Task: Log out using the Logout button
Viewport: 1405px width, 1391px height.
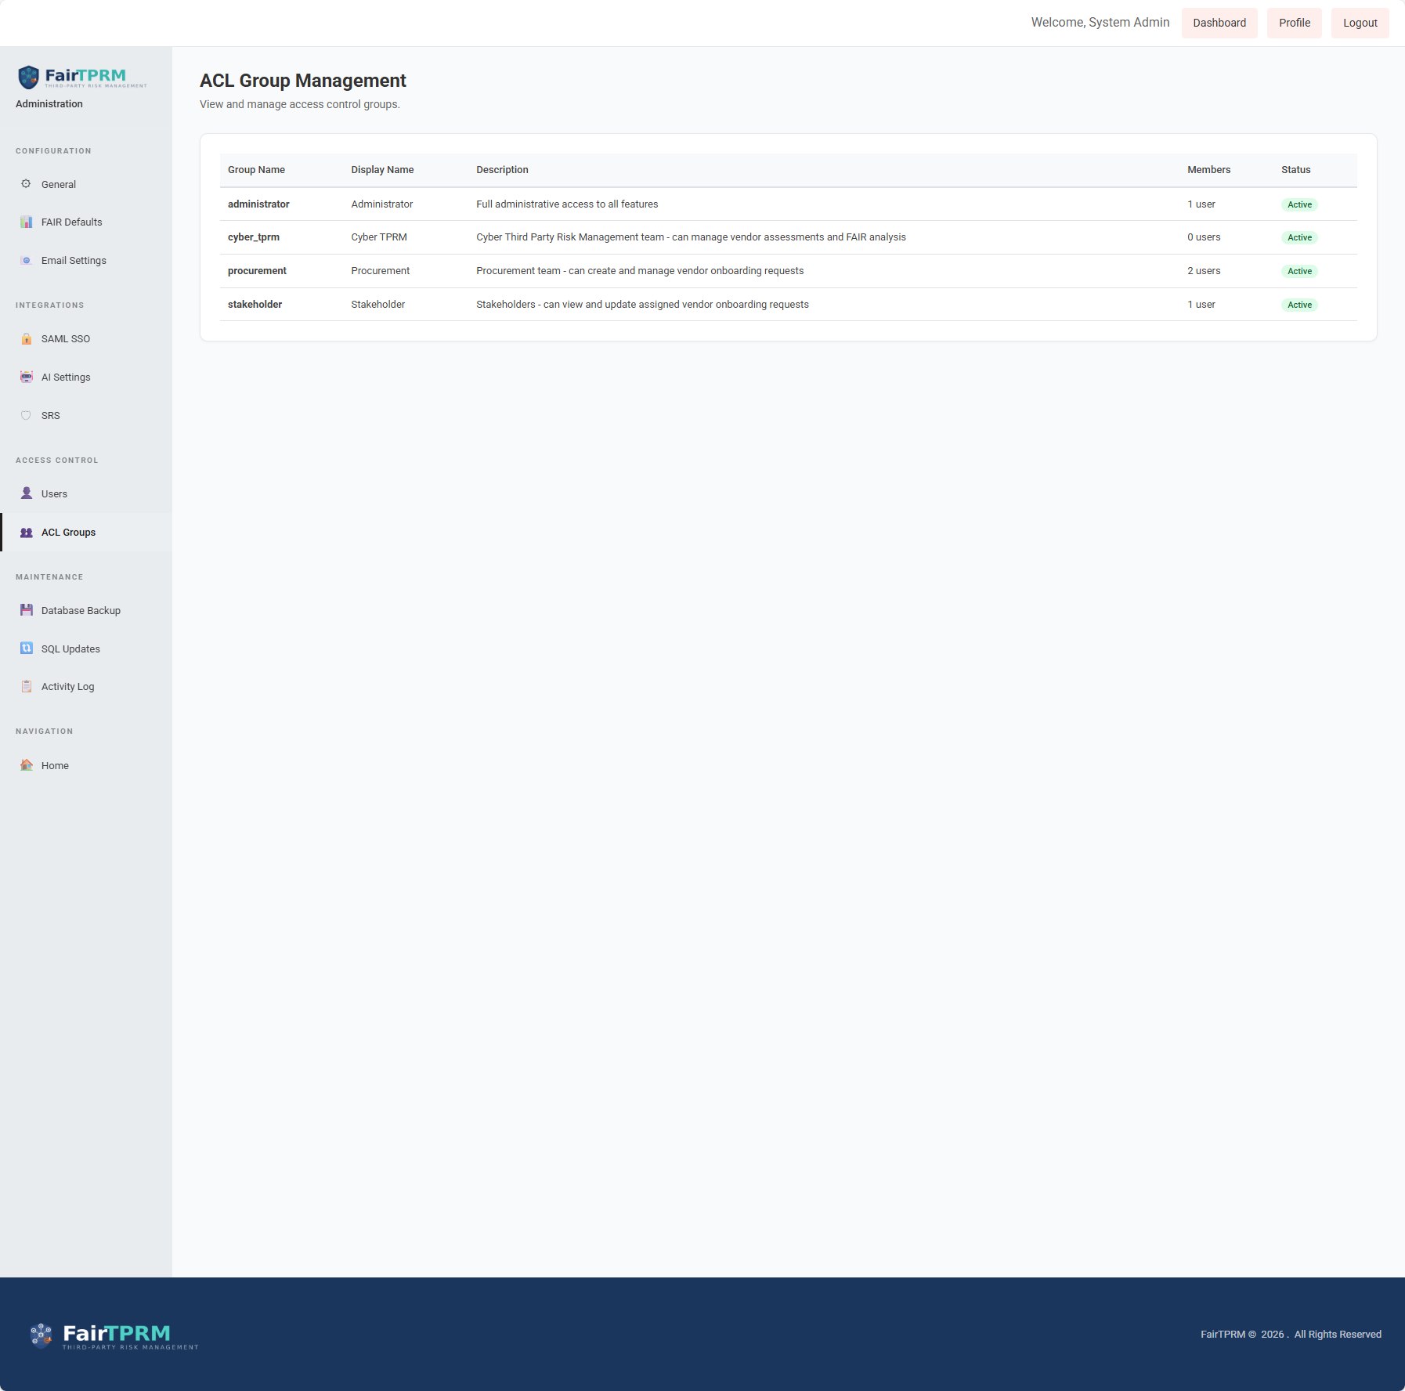Action: tap(1360, 23)
